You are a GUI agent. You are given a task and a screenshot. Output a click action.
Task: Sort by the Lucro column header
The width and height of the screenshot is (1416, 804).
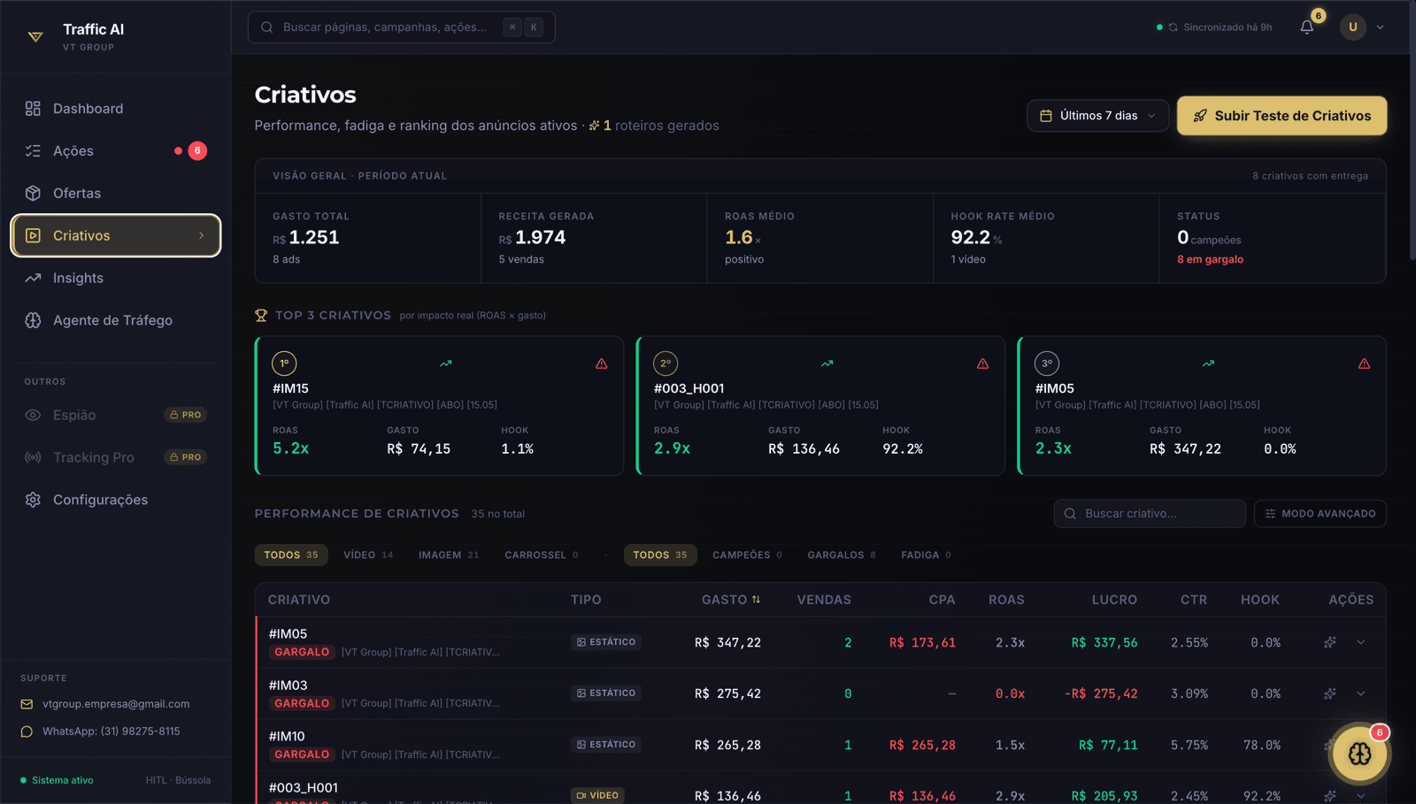tap(1114, 600)
